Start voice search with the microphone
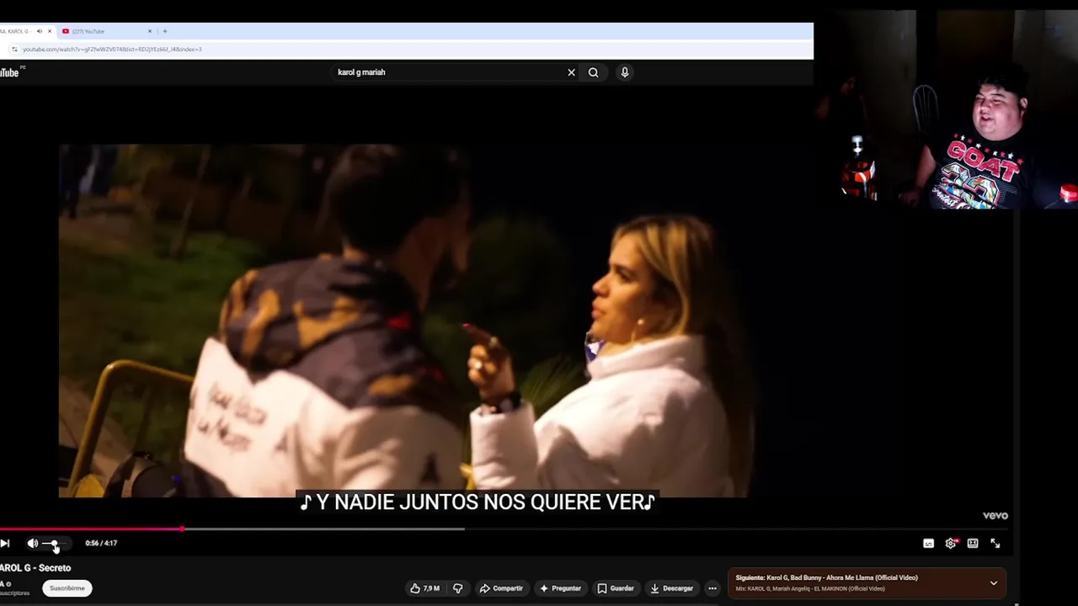This screenshot has width=1078, height=606. [625, 72]
